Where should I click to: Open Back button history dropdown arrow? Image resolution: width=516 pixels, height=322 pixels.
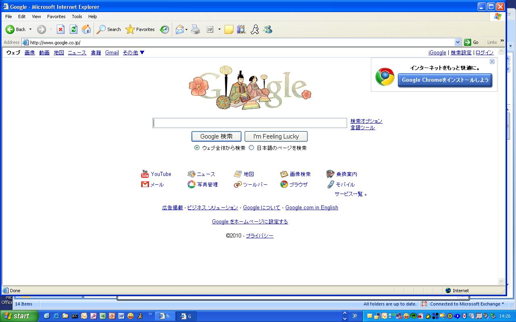30,29
